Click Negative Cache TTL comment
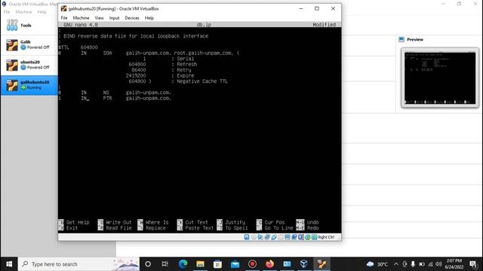 [x=199, y=81]
